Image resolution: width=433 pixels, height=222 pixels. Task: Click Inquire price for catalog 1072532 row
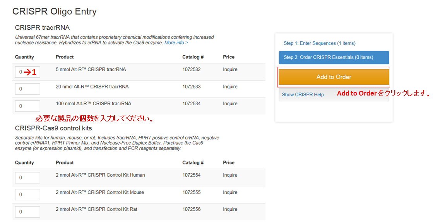point(230,70)
